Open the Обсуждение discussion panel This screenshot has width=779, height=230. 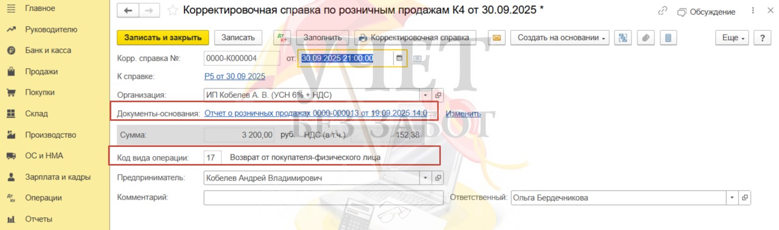tap(706, 12)
